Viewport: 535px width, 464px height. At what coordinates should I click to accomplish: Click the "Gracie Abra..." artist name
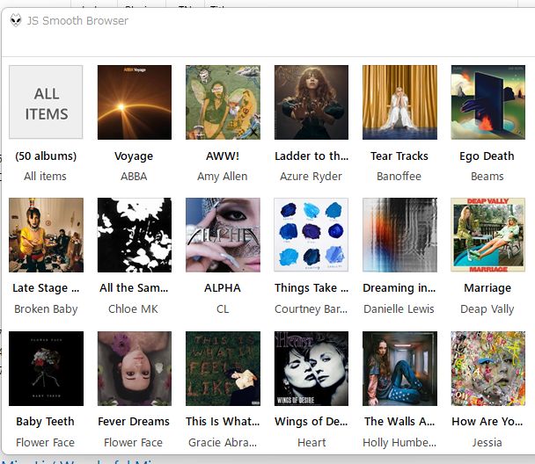pyautogui.click(x=223, y=443)
